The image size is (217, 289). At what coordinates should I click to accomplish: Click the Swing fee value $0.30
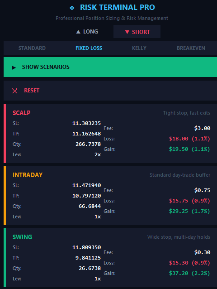coord(202,252)
